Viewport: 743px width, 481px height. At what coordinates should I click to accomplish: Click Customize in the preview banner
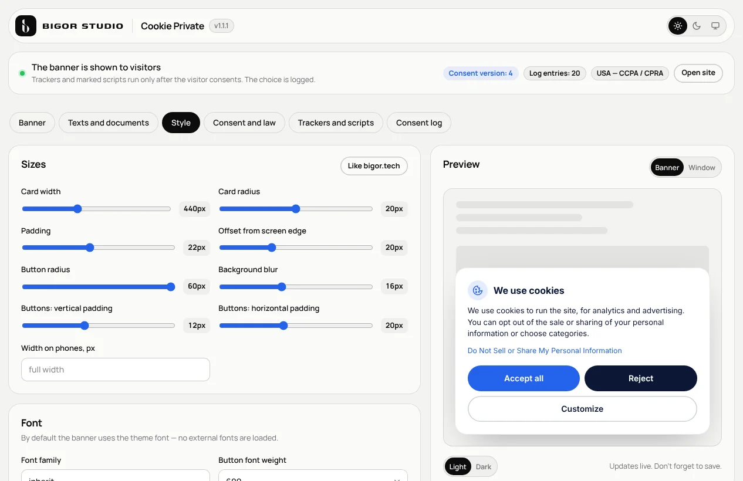coord(582,409)
